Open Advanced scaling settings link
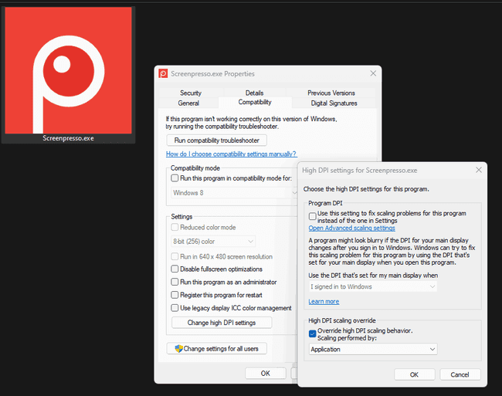 click(x=351, y=228)
